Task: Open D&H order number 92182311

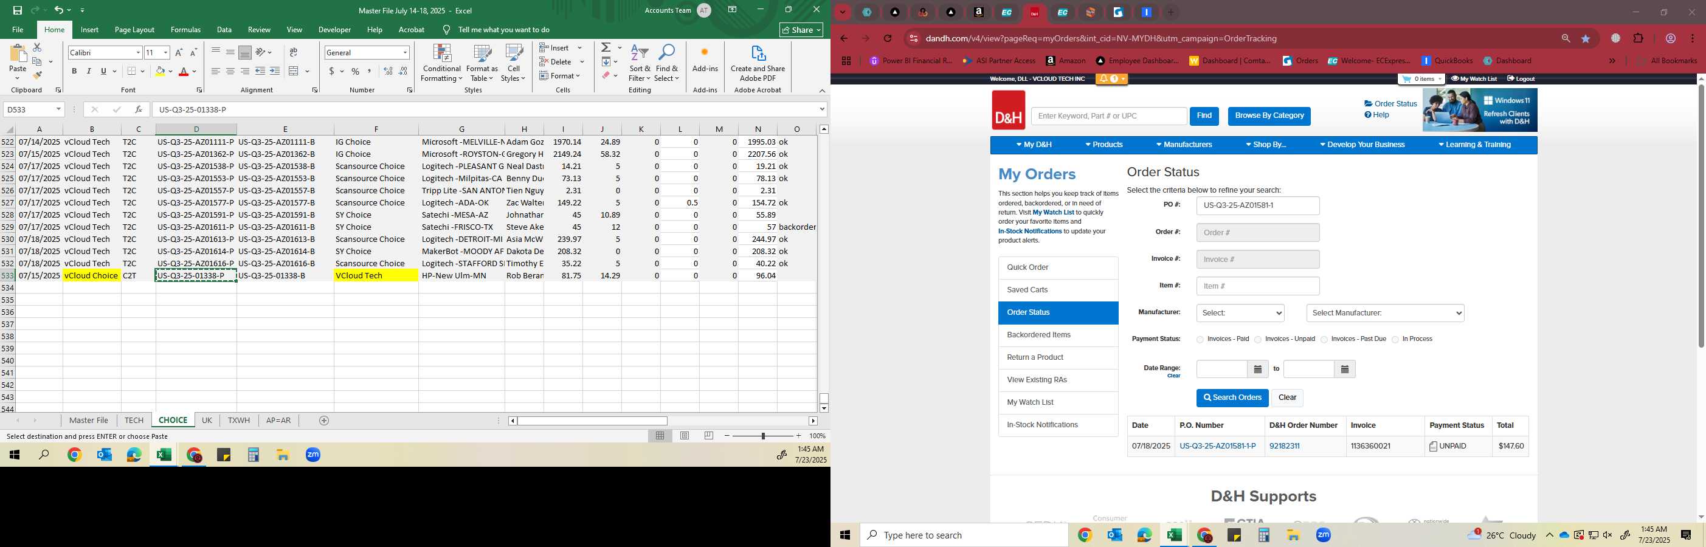Action: [x=1284, y=446]
